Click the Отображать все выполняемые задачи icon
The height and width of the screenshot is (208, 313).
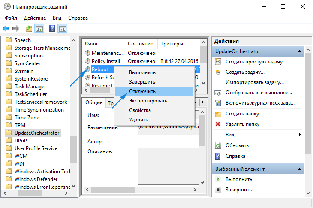(x=218, y=93)
